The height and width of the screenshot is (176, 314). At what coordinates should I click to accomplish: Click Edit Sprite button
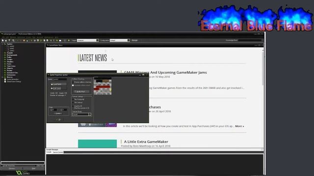pyautogui.click(x=58, y=88)
